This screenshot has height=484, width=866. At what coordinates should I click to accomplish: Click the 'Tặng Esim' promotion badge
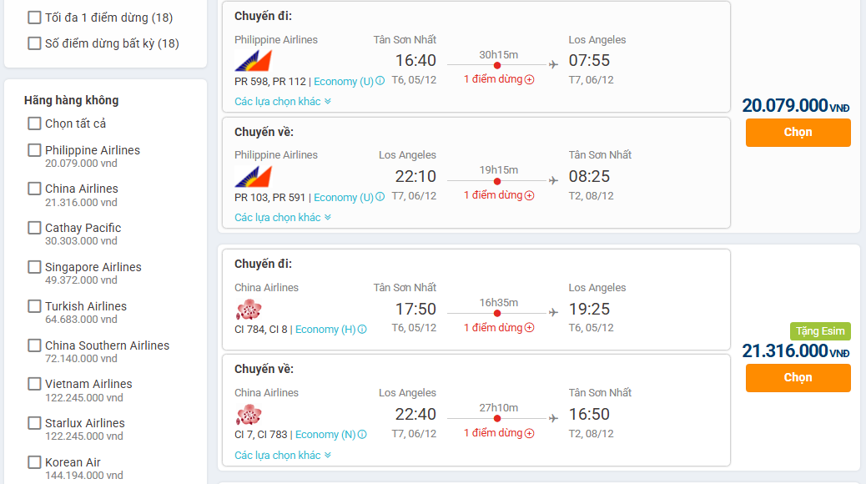820,331
